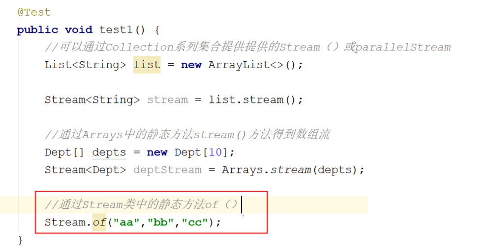Click the public keyword in method signature
This screenshot has width=492, height=248.
(37, 30)
